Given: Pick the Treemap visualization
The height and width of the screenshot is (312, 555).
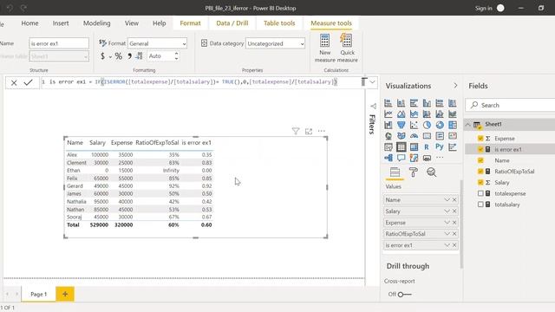Looking at the screenshot, I should (x=453, y=125).
